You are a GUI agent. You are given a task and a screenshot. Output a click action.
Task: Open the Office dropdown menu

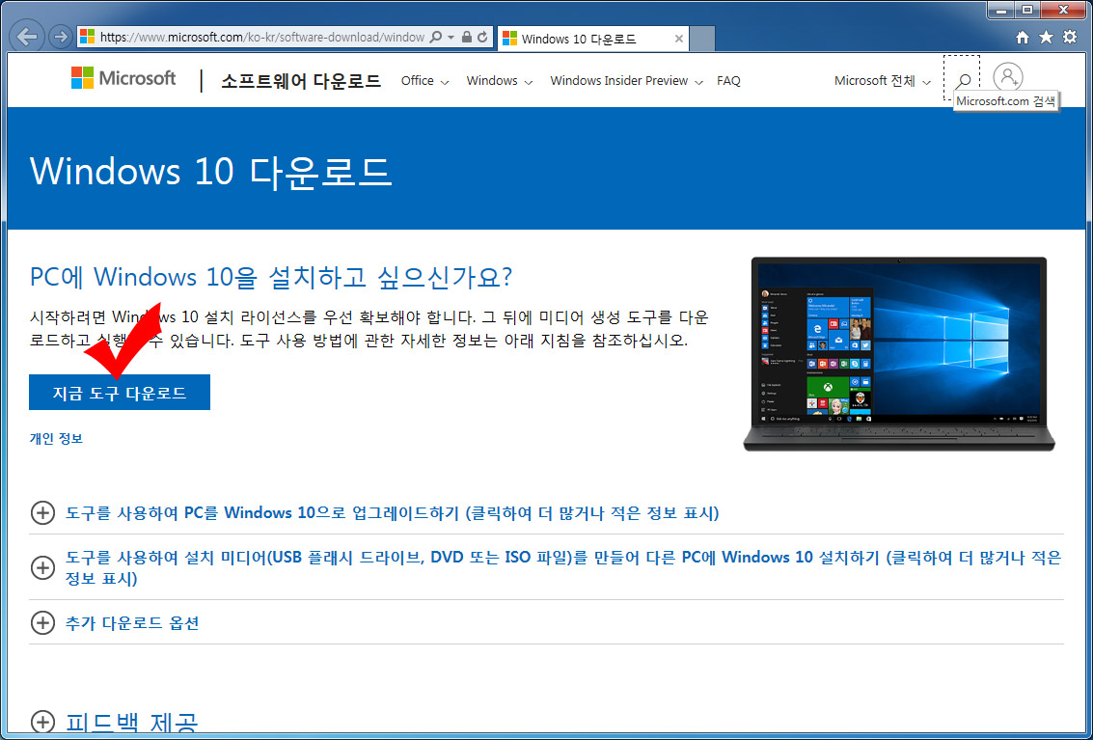point(425,81)
